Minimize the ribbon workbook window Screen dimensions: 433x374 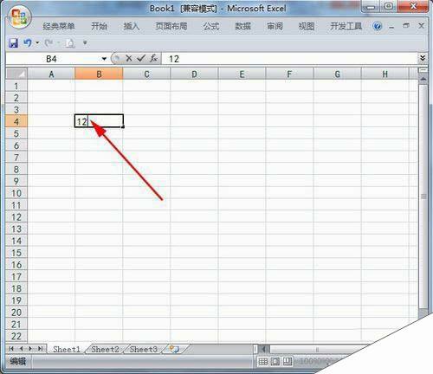pos(391,27)
